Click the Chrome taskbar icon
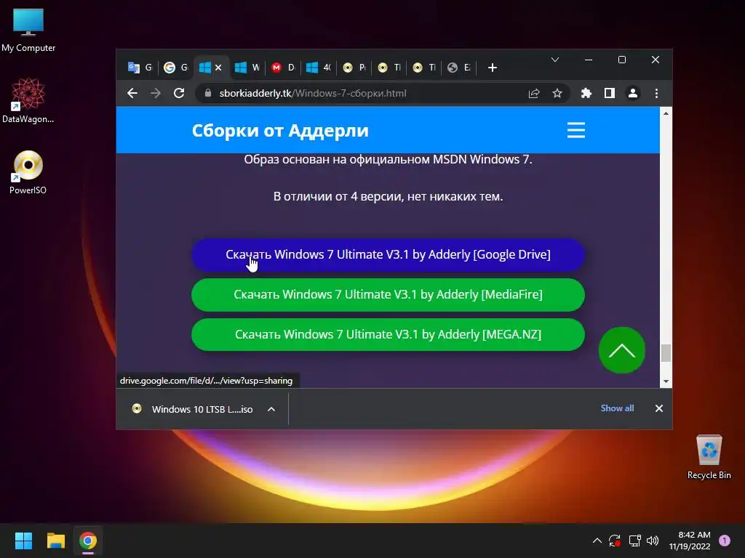 tap(88, 541)
